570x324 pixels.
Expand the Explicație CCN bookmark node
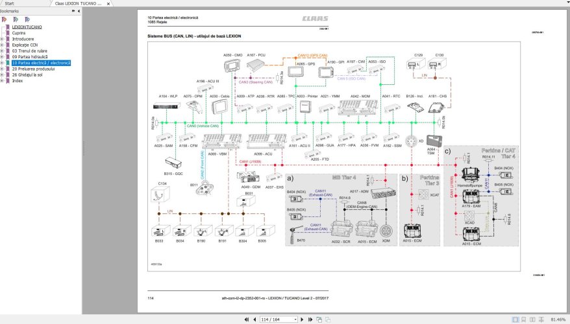point(2,45)
